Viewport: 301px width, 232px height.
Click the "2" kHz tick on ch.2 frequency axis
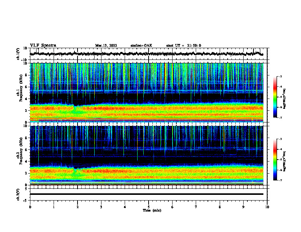click(26, 173)
